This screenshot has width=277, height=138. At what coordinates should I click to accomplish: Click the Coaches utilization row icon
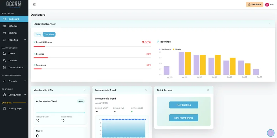34,54
